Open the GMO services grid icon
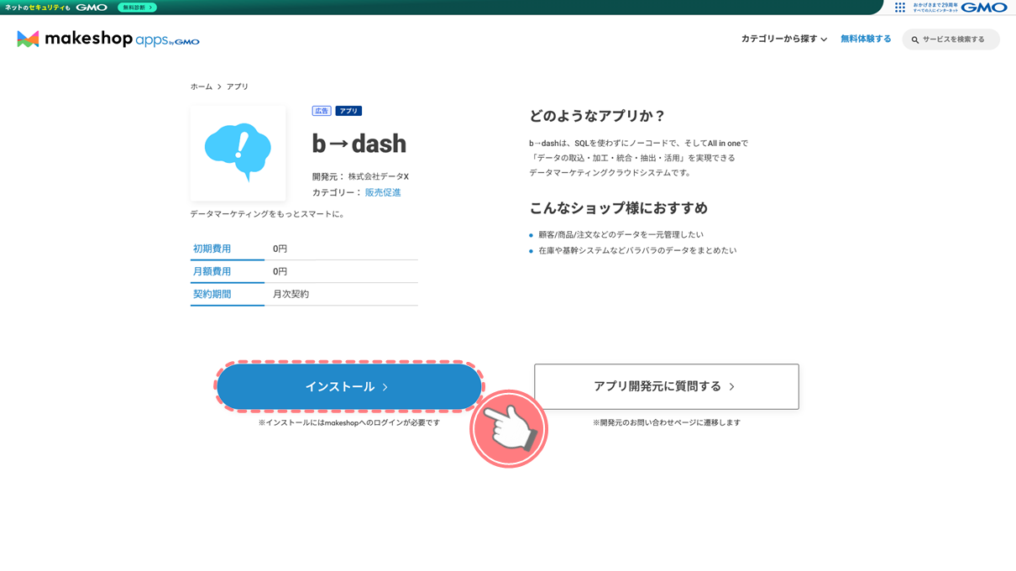This screenshot has width=1016, height=571. point(900,8)
